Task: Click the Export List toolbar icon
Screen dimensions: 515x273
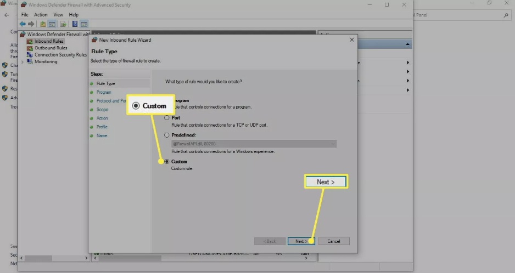Action: (x=63, y=24)
